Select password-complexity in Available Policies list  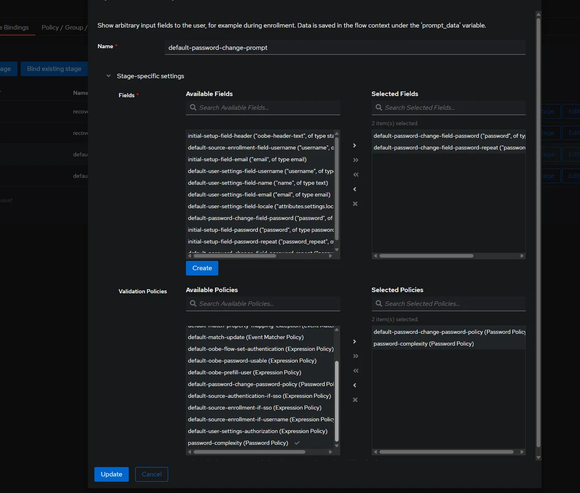point(238,443)
